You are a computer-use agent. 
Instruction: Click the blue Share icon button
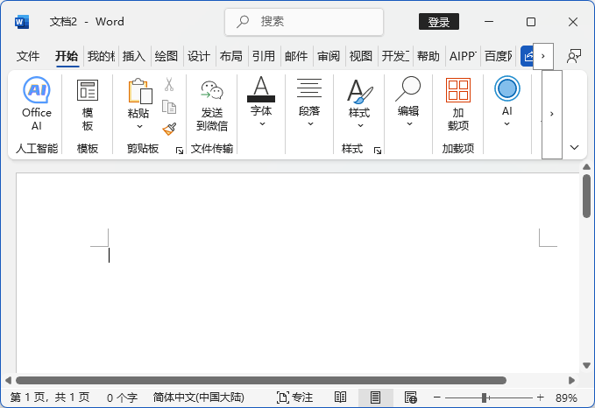click(528, 56)
